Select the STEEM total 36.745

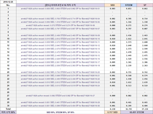tap(129, 109)
